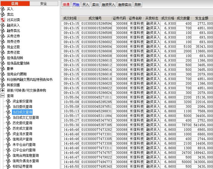Select trade number 0103000015286594
Image resolution: width=213 pixels, height=169 pixels.
[x=96, y=24]
